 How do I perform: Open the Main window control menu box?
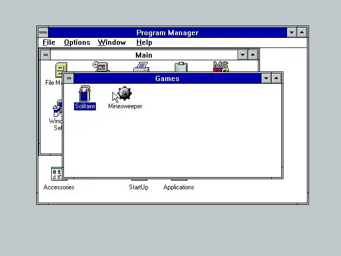point(45,54)
